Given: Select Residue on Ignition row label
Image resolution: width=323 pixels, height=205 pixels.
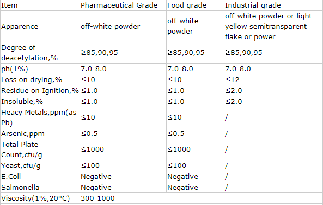Looking at the screenshot, I should pos(40,91).
